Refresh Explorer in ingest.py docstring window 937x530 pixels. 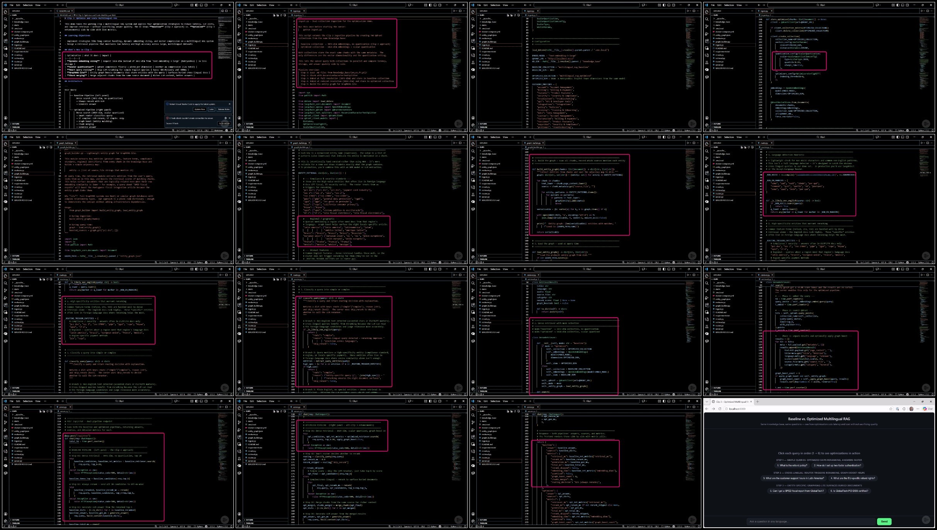(281, 15)
